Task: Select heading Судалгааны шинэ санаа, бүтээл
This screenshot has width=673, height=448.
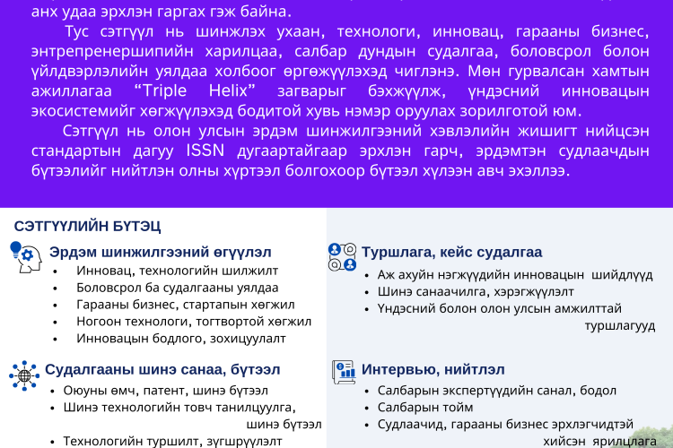Action: click(162, 369)
